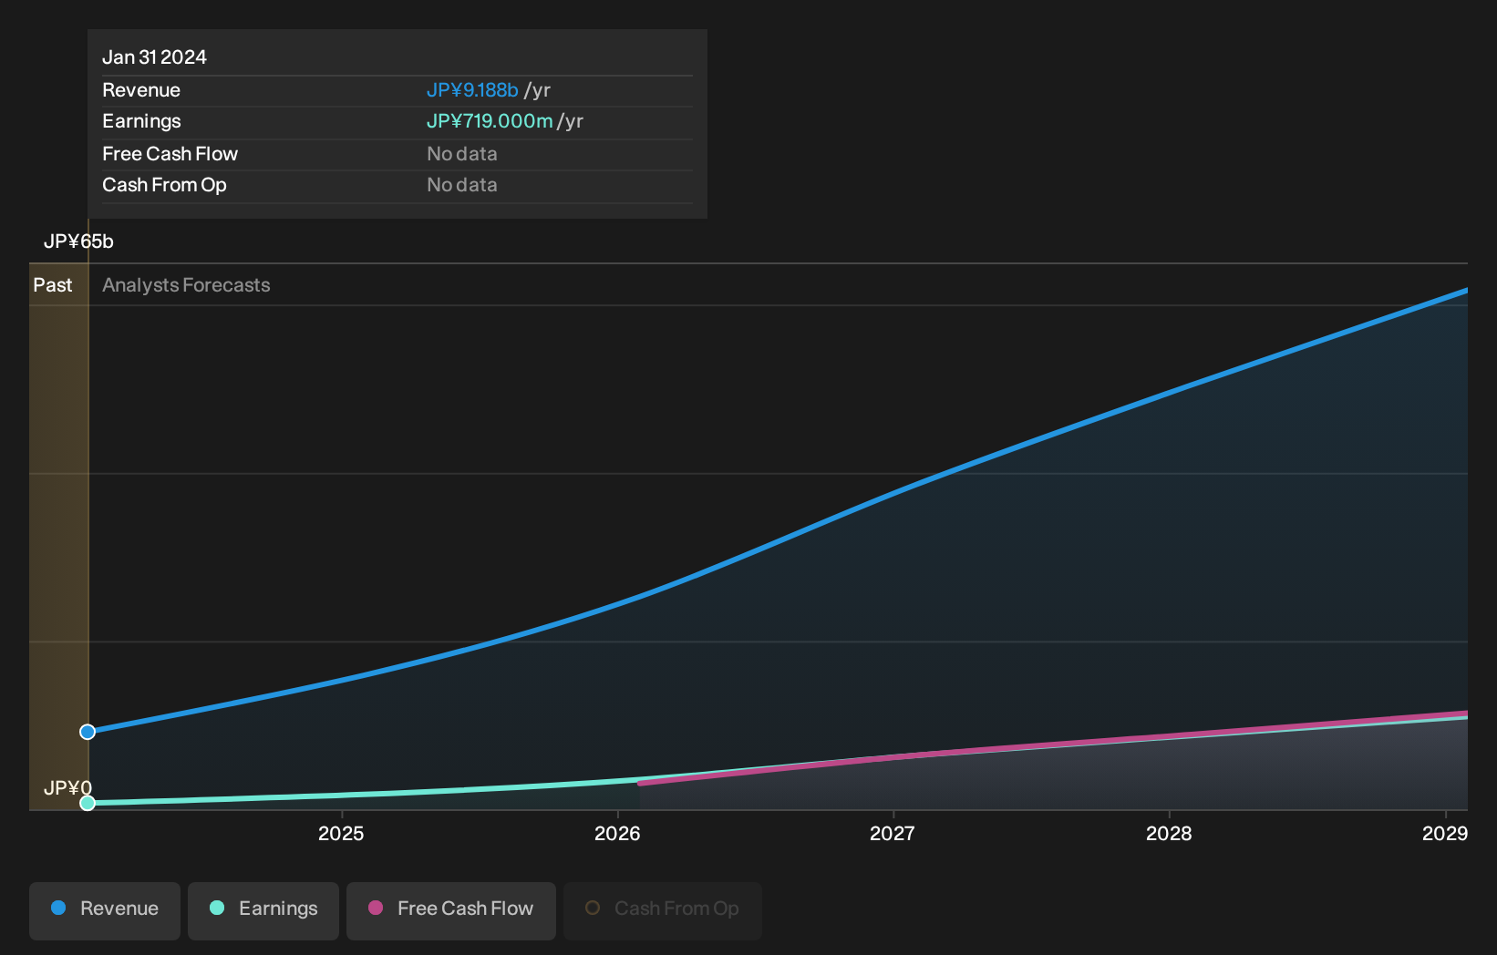Enable the Cash From Op series
Image resolution: width=1497 pixels, height=955 pixels.
[663, 910]
